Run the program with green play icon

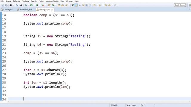31,5
